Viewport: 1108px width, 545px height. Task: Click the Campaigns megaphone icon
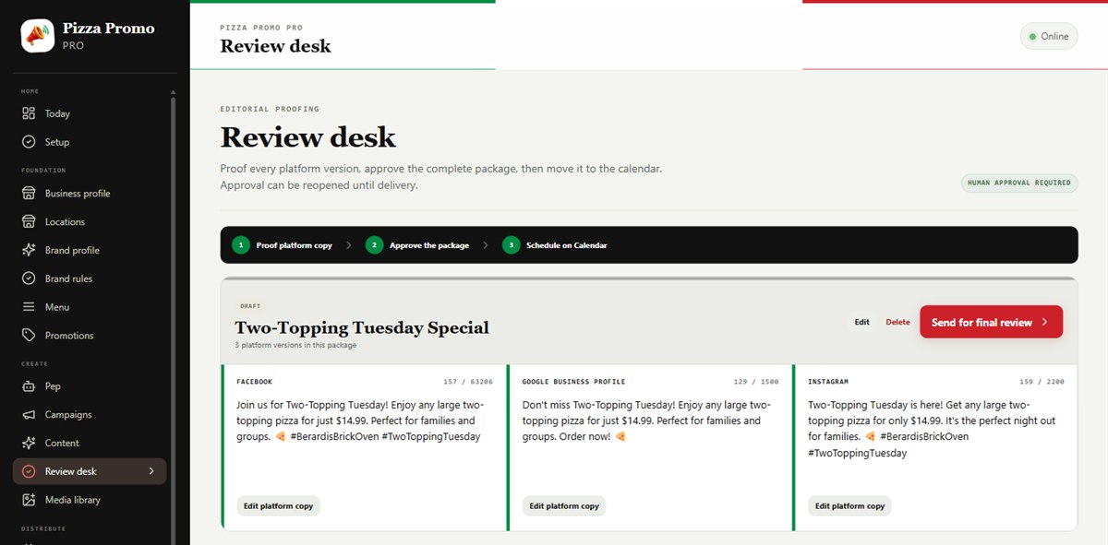[29, 415]
